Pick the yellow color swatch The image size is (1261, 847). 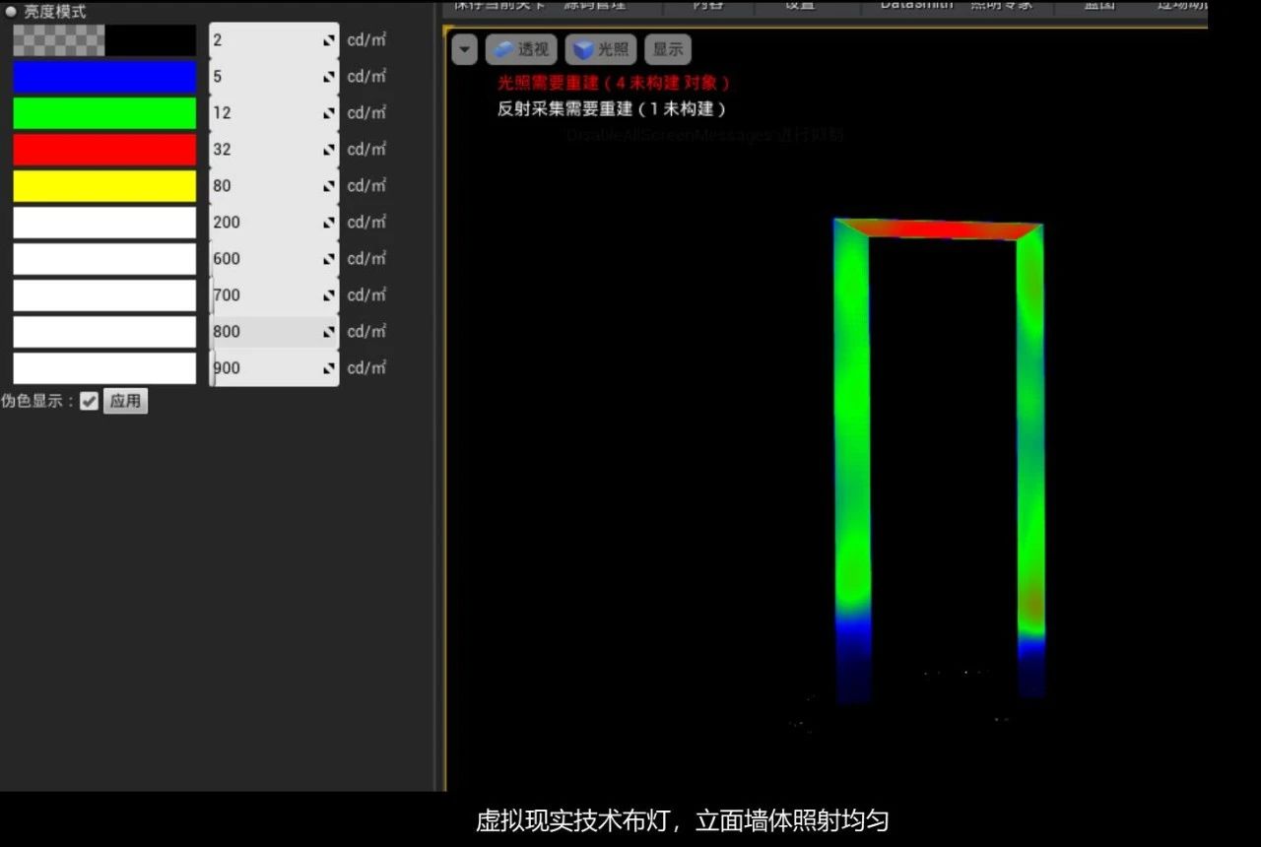[104, 186]
